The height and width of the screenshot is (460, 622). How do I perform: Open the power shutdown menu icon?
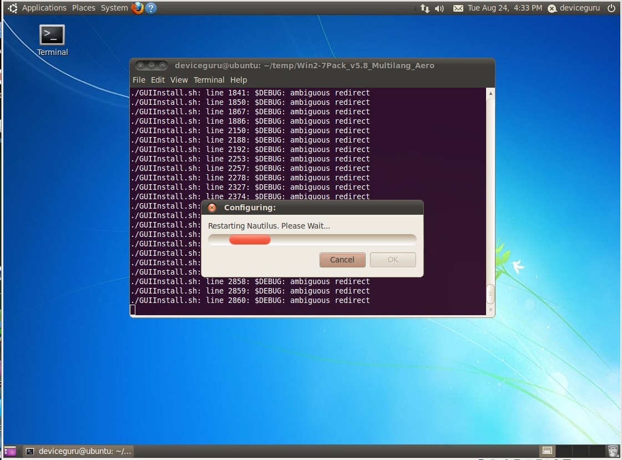[611, 8]
